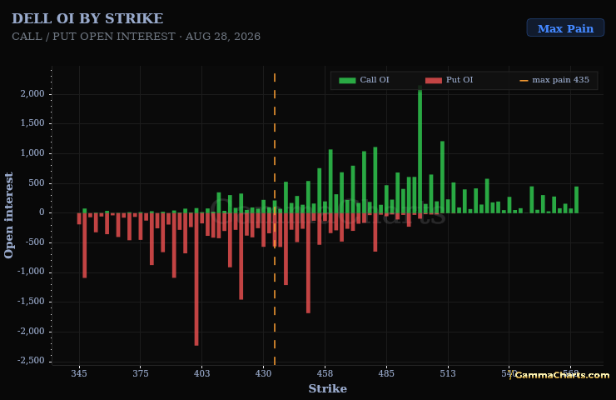The height and width of the screenshot is (400, 616).
Task: Click the Max Pain button
Action: (x=565, y=28)
